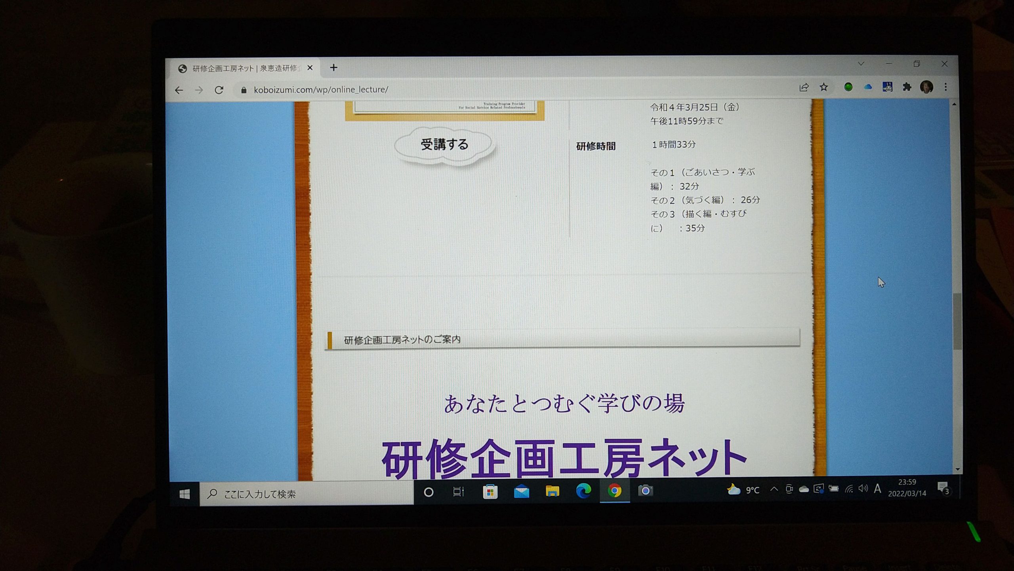Open the Camera app on taskbar
1014x571 pixels.
(x=646, y=490)
